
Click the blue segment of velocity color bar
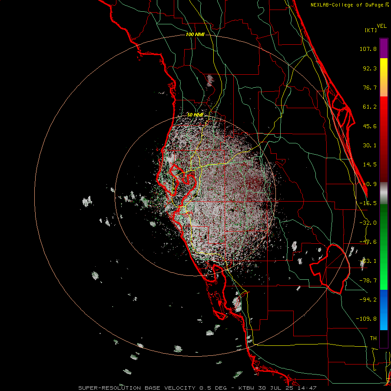[x=384, y=310]
